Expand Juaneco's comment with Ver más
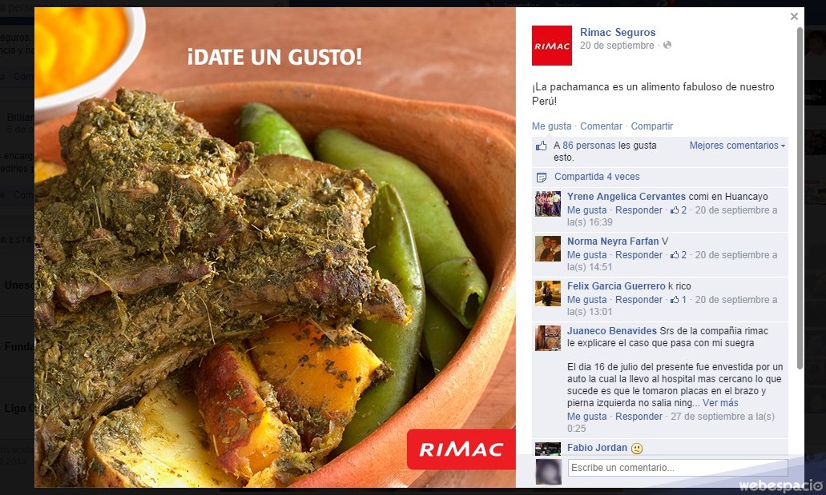The image size is (826, 495). point(720,403)
